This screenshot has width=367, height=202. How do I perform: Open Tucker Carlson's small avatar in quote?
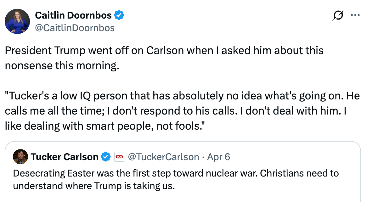(20, 157)
